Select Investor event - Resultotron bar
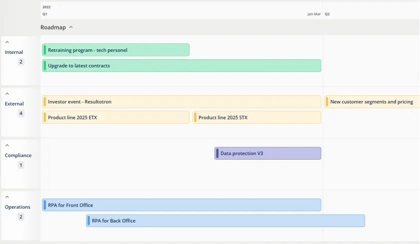The width and height of the screenshot is (420, 244). pyautogui.click(x=181, y=102)
